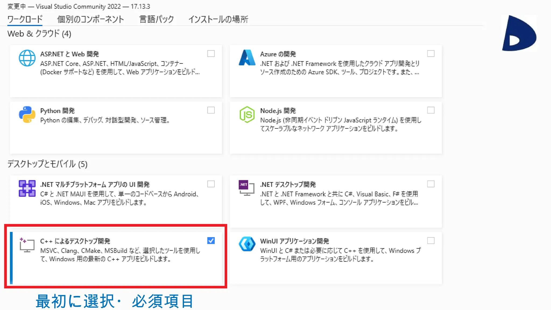Uncheck the C++ によるデスクトップ開発 checkbox
Screen dimensions: 551x310
tap(211, 241)
